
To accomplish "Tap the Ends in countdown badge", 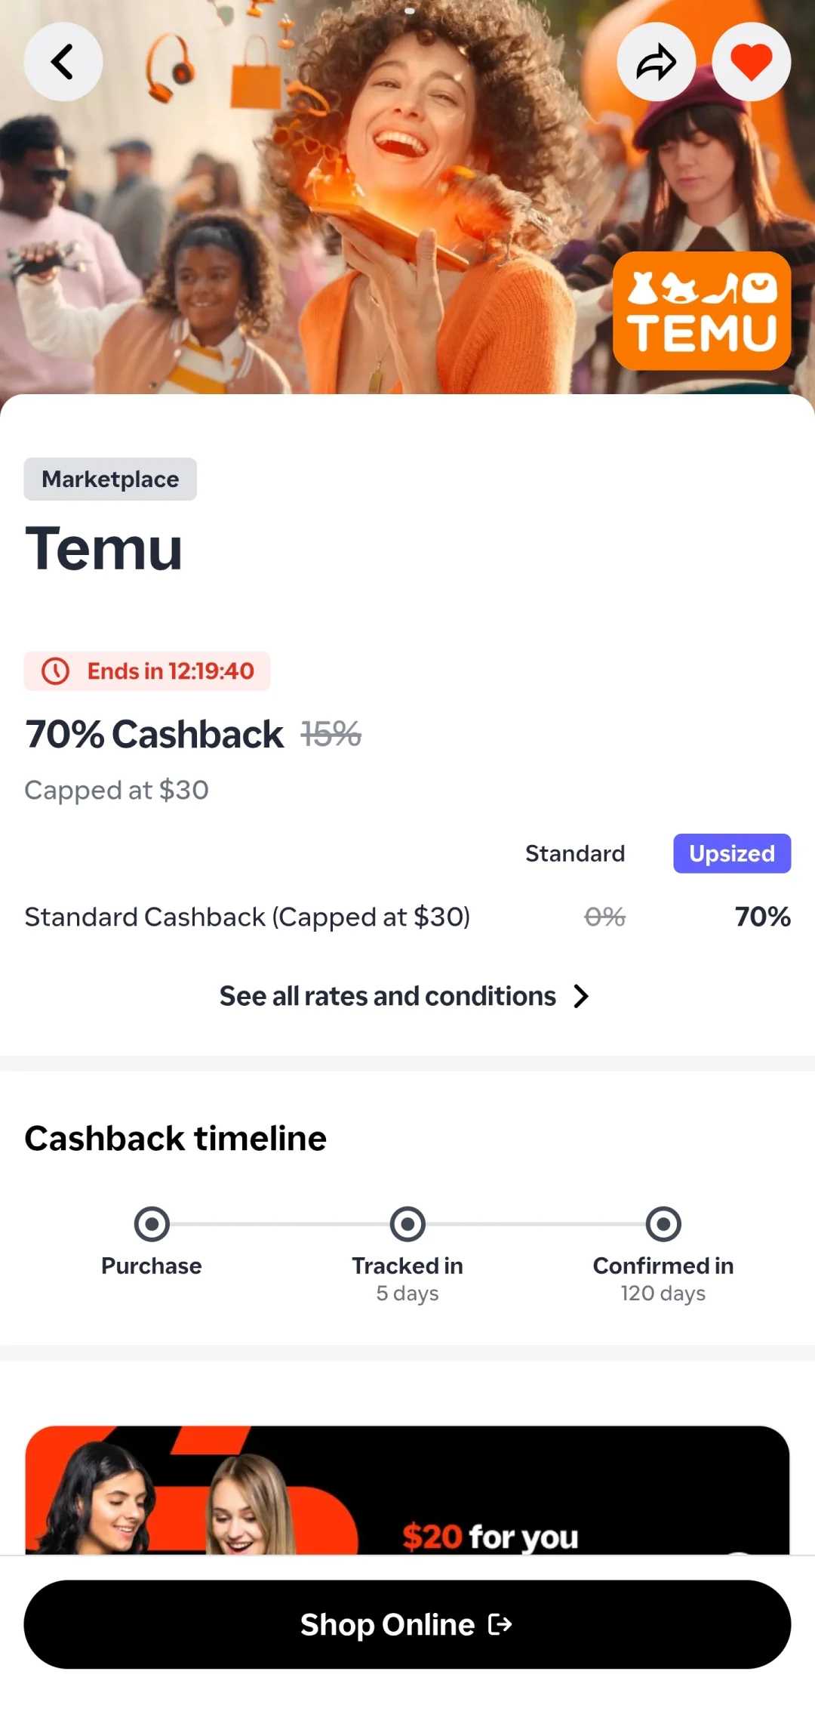I will coord(147,671).
